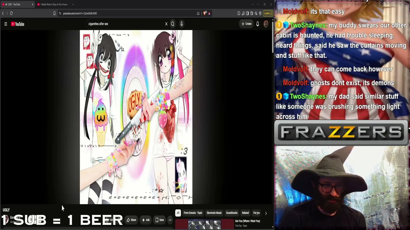410x230 pixels.
Task: Open YouTube notifications bell
Action: (x=258, y=24)
